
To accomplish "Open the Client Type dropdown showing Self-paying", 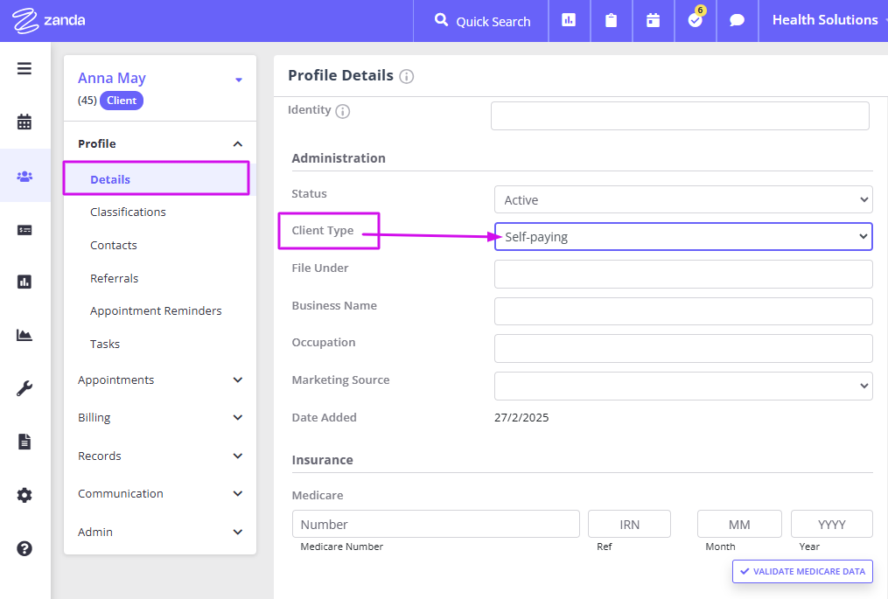I will [x=682, y=236].
